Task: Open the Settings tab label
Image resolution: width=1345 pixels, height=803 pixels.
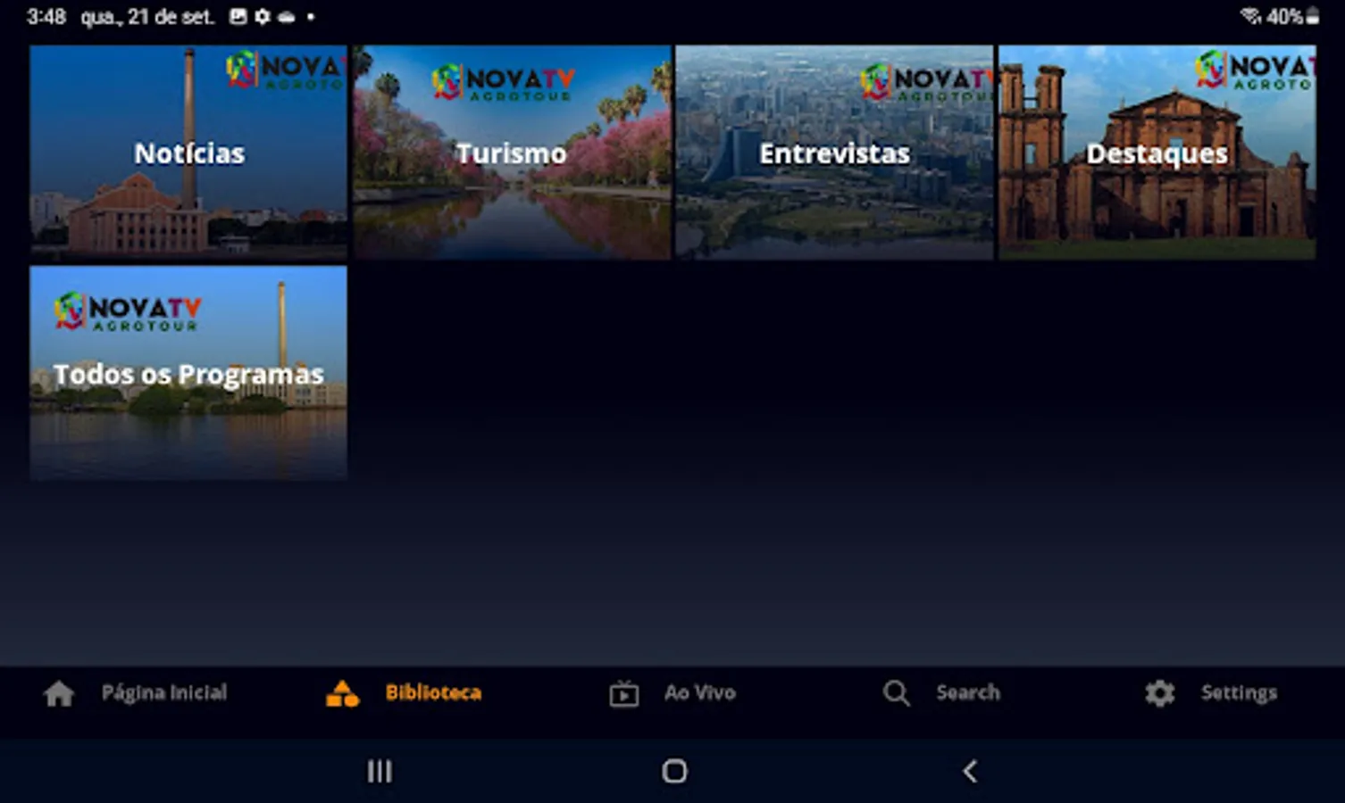Action: point(1239,692)
